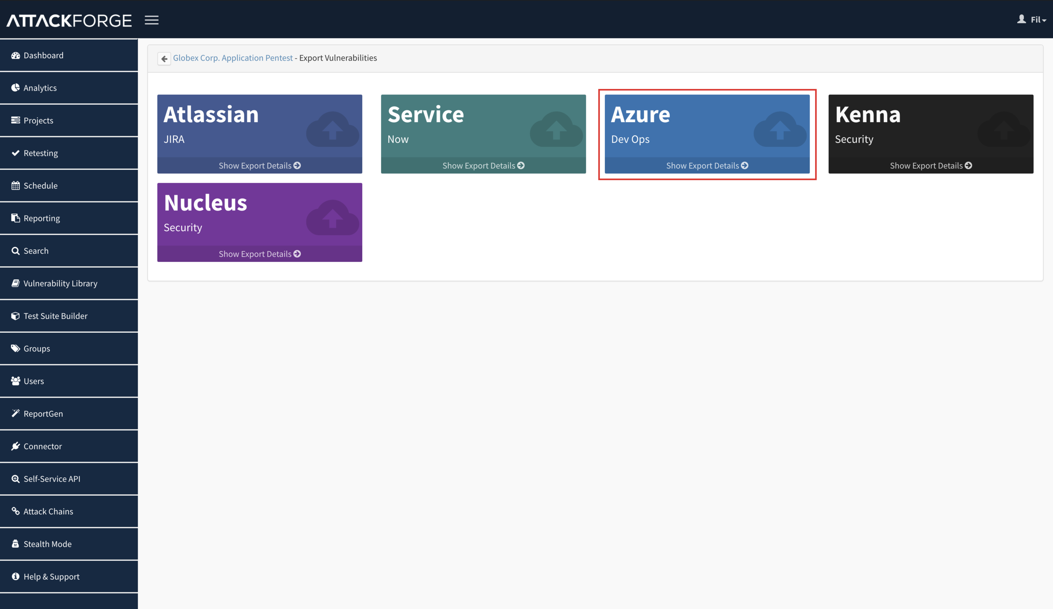Show Export Details for Azure Dev Ops
This screenshot has width=1053, height=609.
click(x=707, y=166)
